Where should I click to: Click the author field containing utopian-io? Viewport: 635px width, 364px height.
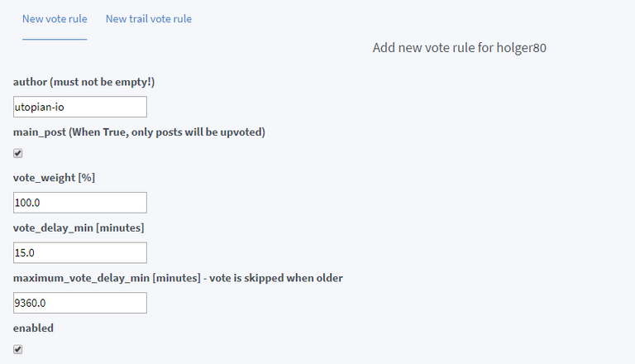[80, 107]
